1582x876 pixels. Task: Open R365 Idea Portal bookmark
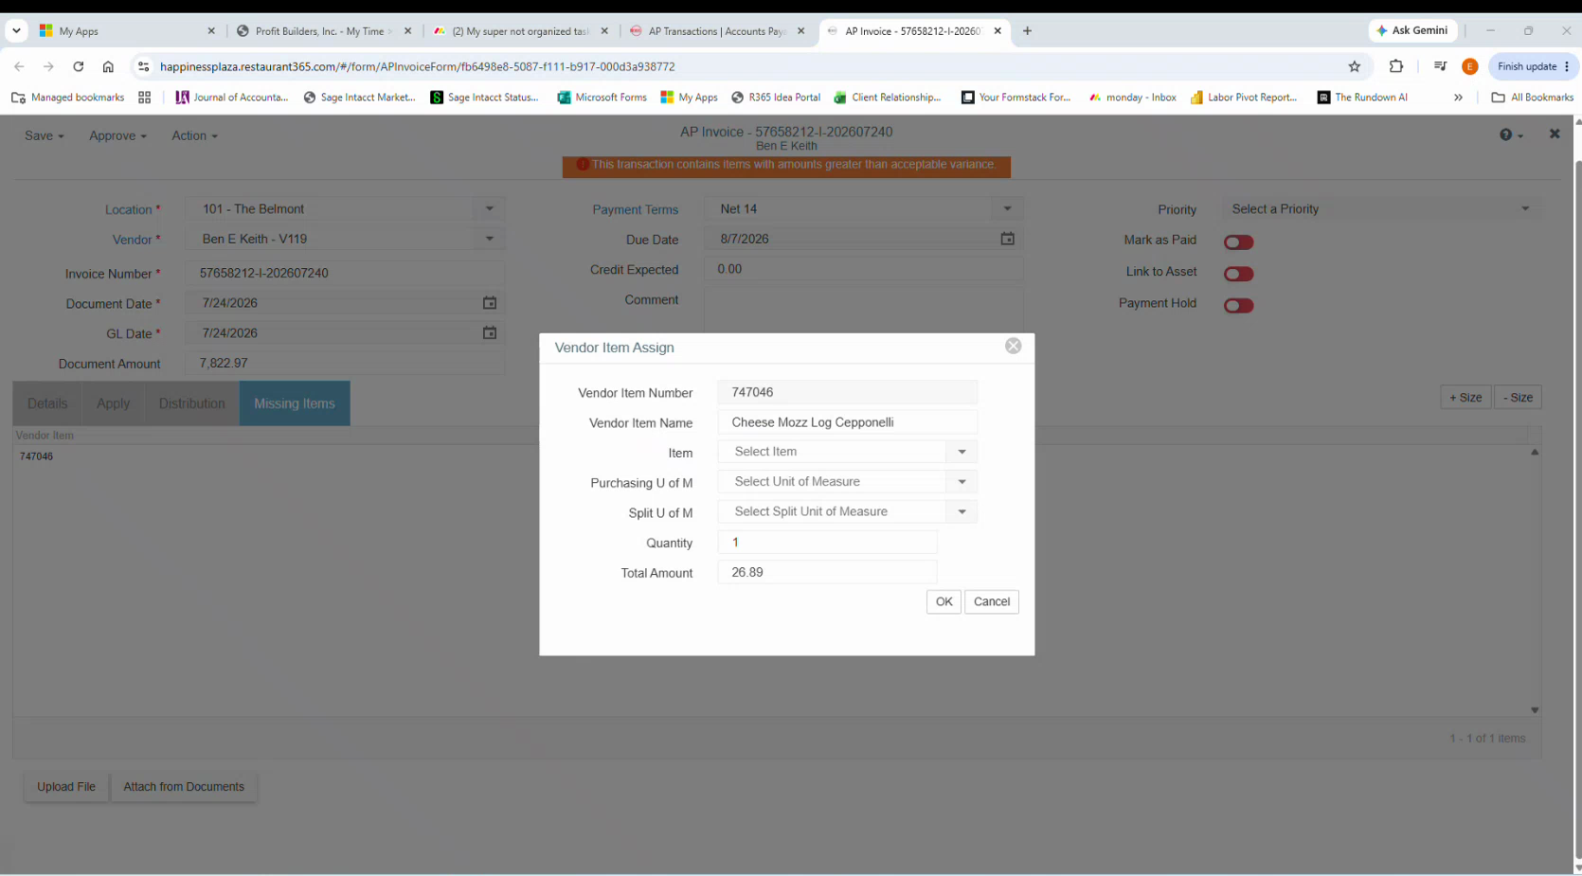(775, 97)
